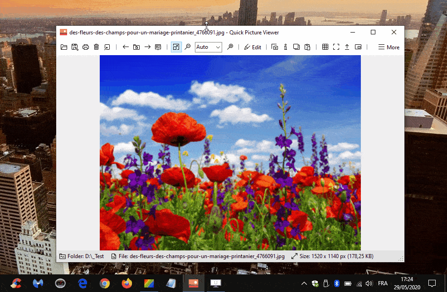This screenshot has width=447, height=292.
Task: Click the external-open arrow icon in toolbar
Action: click(x=107, y=47)
